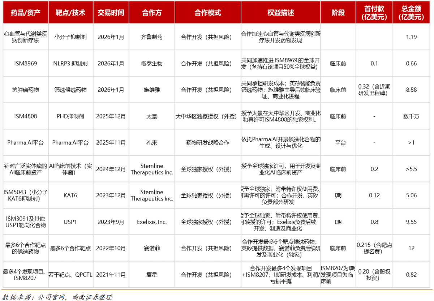Image resolution: width=434 pixels, height=301 pixels.
Task: Click the 权益描述 column header
Action: click(x=281, y=13)
